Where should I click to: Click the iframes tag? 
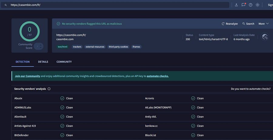click(x=136, y=47)
